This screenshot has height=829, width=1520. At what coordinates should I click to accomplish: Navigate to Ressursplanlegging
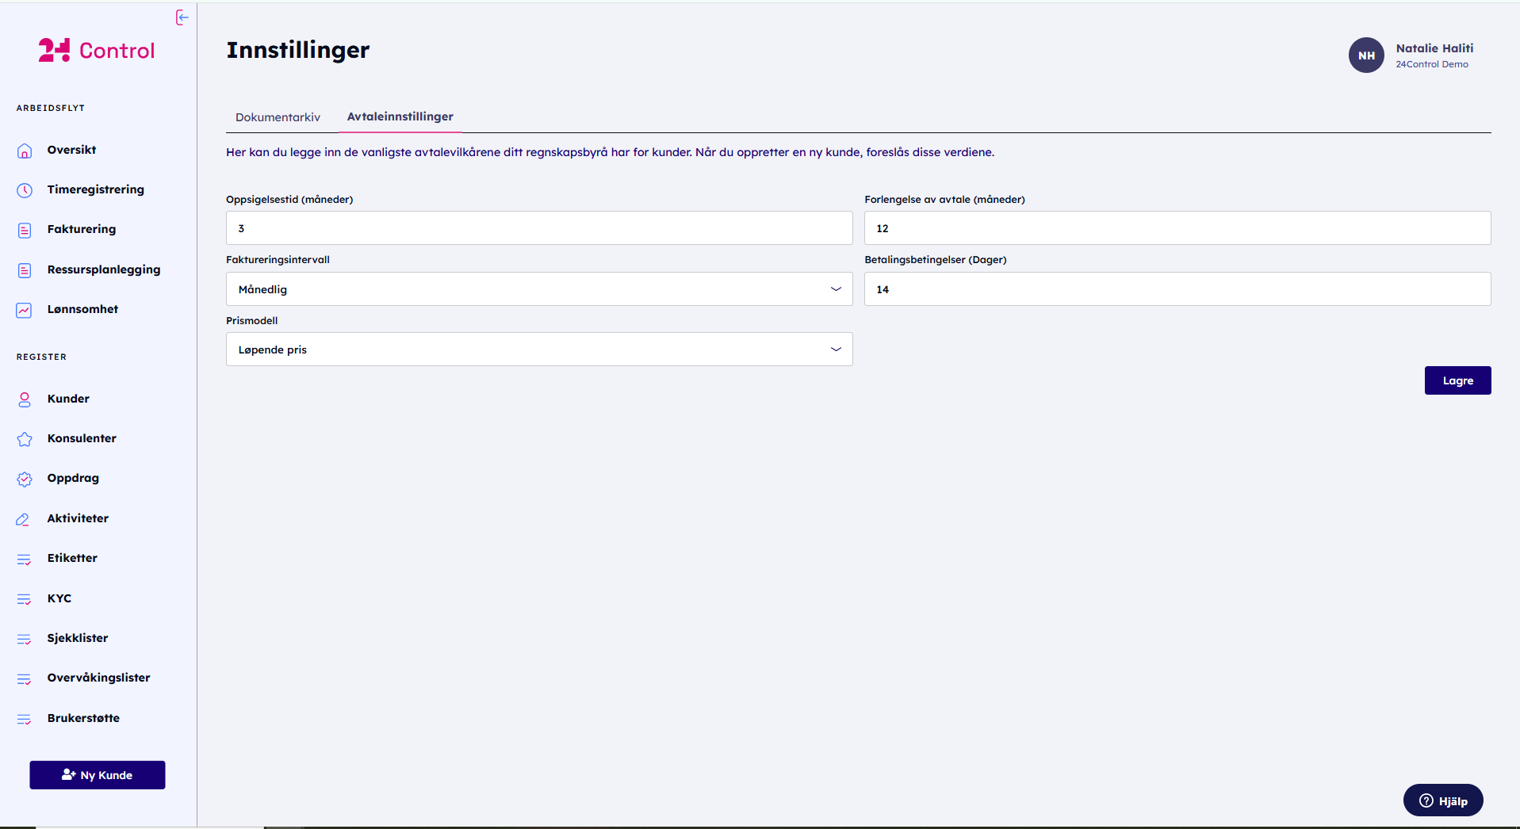coord(104,269)
